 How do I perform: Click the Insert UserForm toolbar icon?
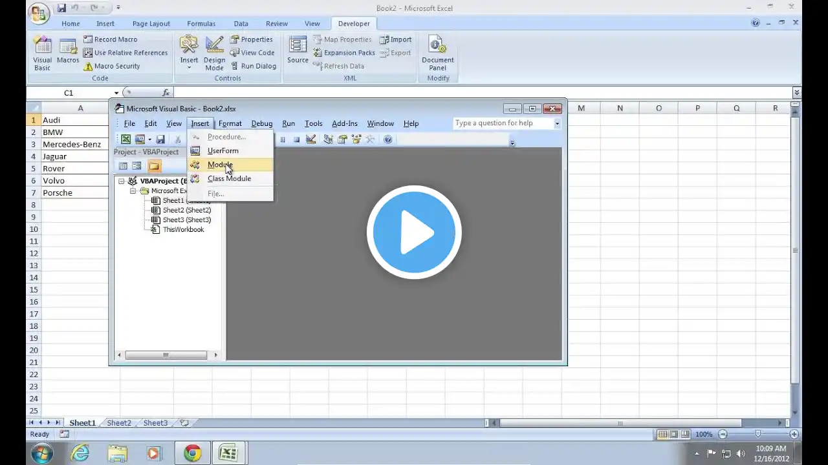click(139, 139)
